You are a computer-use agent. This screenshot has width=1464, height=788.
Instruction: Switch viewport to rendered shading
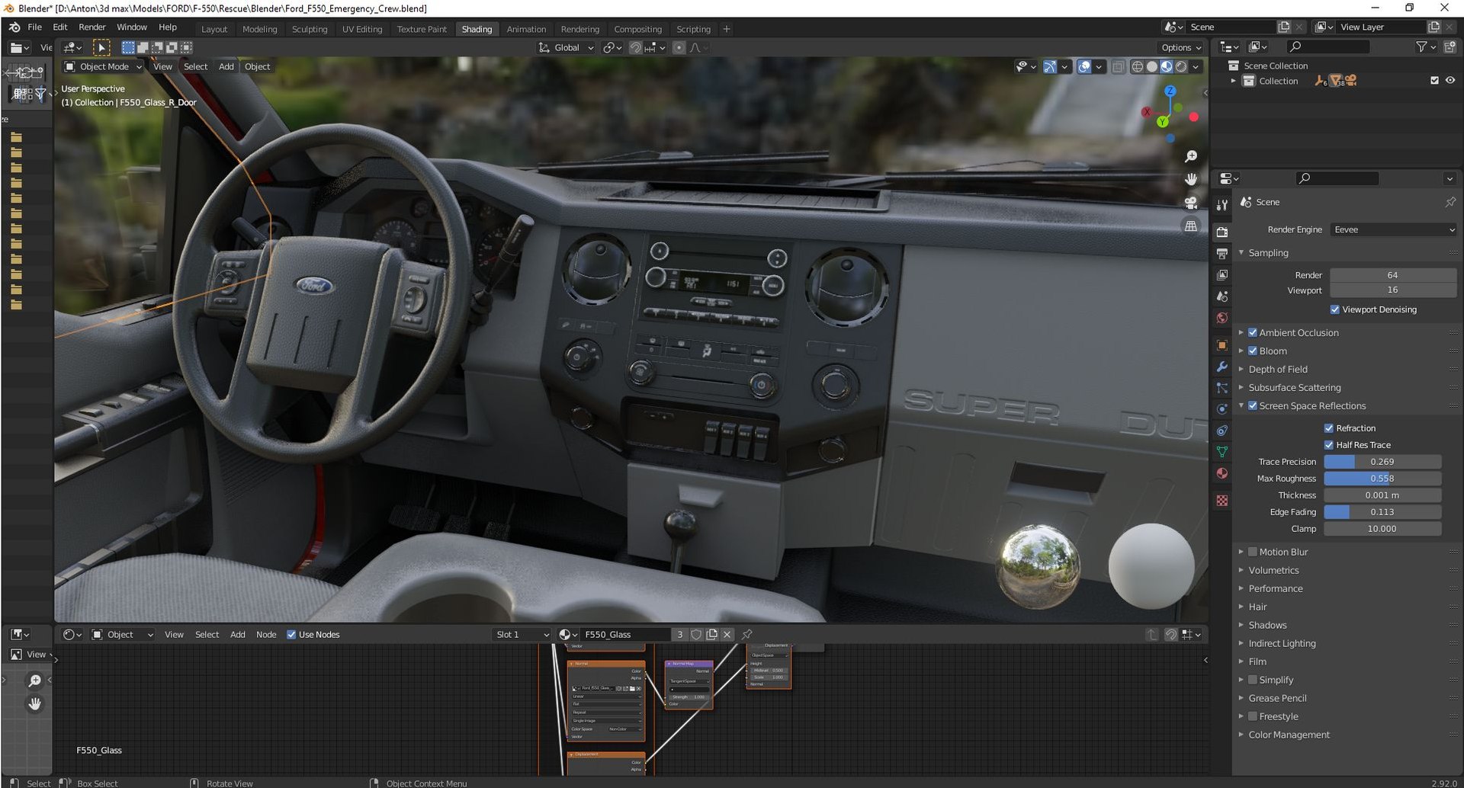point(1181,67)
